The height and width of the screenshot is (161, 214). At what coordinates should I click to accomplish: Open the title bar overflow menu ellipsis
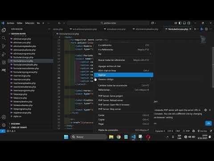pos(48,23)
